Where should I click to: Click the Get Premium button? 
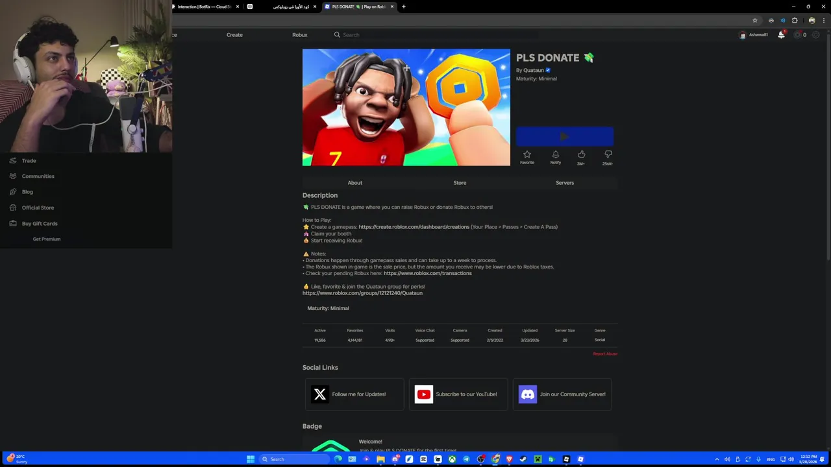click(x=47, y=239)
